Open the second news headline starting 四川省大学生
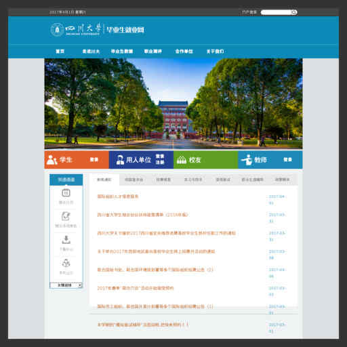Screen dimensions: 347x347 pyautogui.click(x=142, y=215)
